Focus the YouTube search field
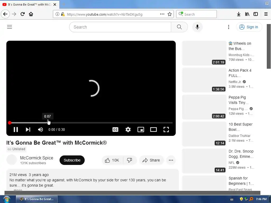Screen dimensions: 271x203 click(120, 27)
